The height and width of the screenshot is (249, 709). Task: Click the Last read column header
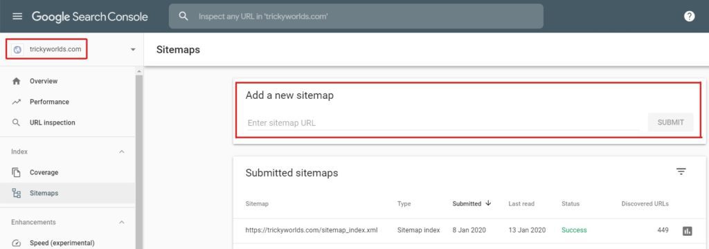(x=521, y=204)
